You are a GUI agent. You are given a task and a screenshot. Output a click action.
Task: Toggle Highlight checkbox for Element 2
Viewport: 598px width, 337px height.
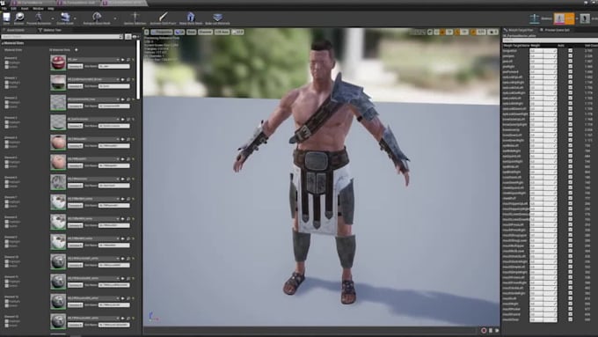(7, 102)
